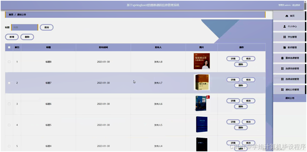Open the book cover thumbnail in row 标题4
Screen dimensions: 307x152
tap(202, 145)
